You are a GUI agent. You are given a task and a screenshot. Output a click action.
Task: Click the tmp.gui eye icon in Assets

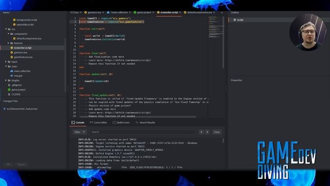[12, 76]
